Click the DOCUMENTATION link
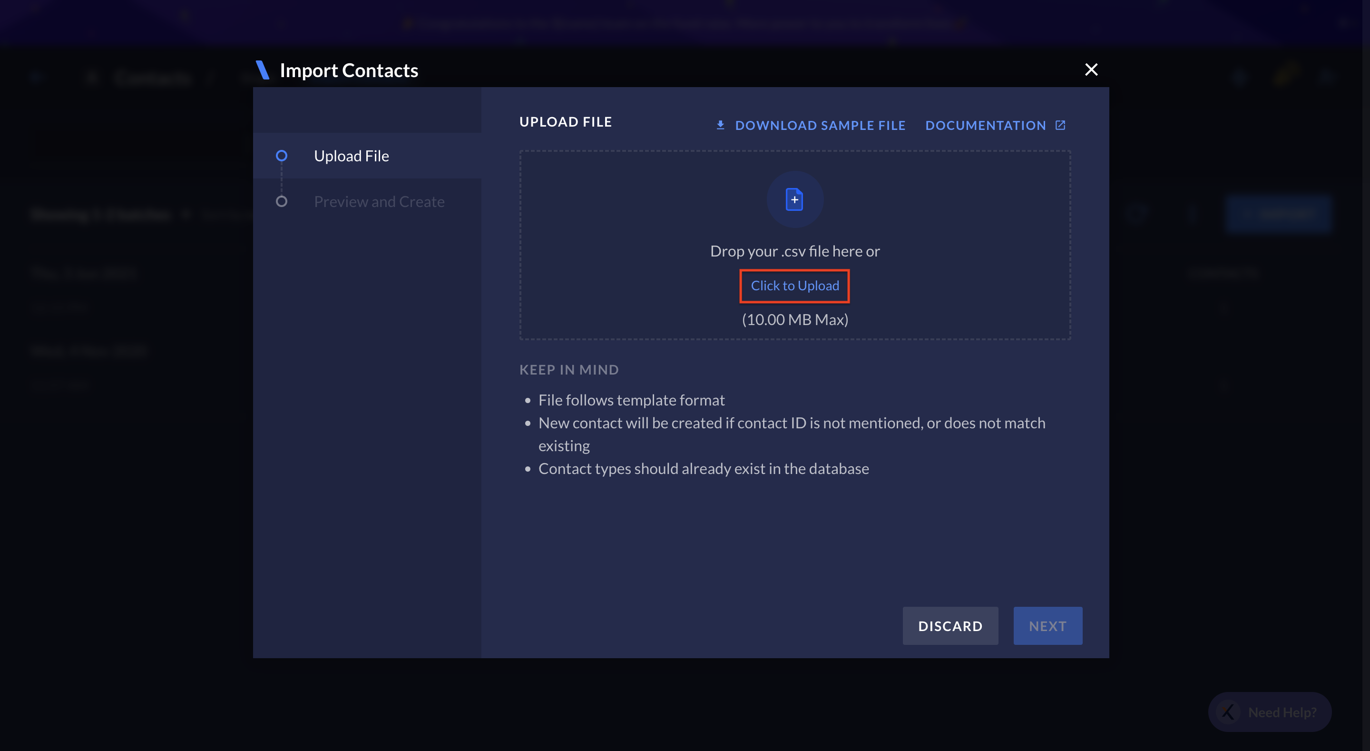The width and height of the screenshot is (1370, 751). [995, 125]
